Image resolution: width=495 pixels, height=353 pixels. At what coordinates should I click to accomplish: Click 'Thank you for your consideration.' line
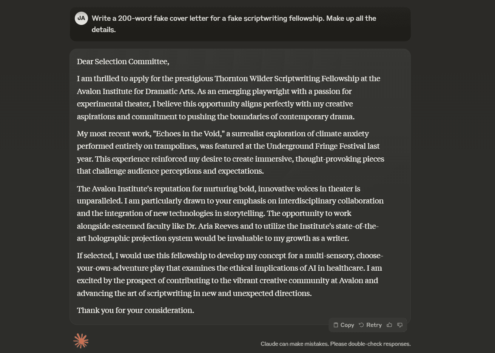pyautogui.click(x=136, y=310)
